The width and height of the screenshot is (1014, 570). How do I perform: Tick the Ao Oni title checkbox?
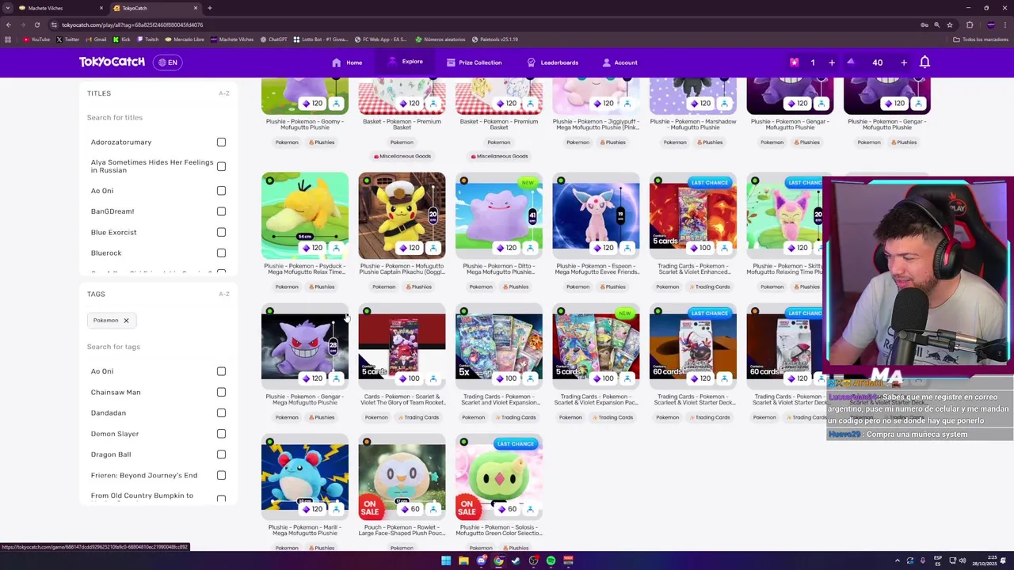click(x=221, y=191)
